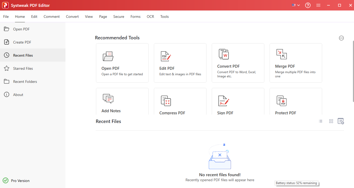The height and width of the screenshot is (188, 354).
Task: Expand the Recommended Tools options ellipsis
Action: (x=341, y=38)
